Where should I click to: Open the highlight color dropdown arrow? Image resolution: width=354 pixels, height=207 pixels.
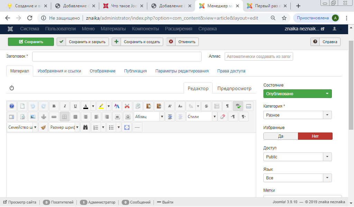click(109, 106)
